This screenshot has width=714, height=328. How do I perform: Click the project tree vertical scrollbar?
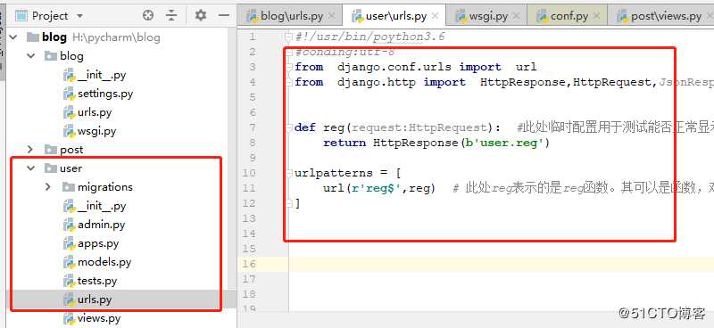[232, 160]
